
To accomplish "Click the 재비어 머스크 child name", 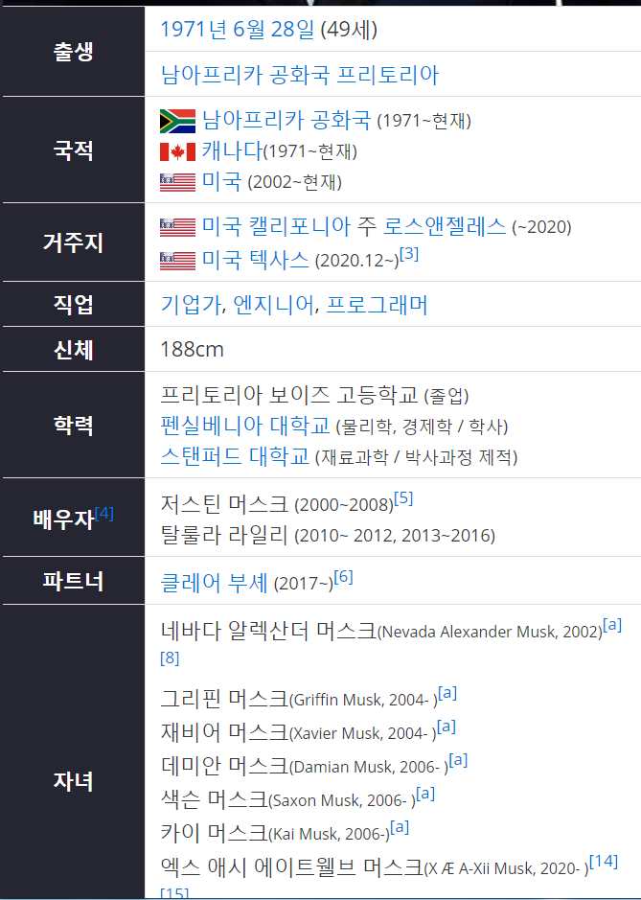I will pyautogui.click(x=224, y=732).
